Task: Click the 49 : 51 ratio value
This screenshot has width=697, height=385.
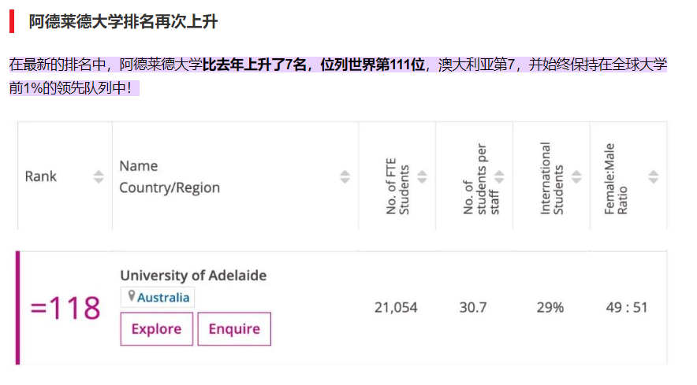Action: click(x=627, y=307)
